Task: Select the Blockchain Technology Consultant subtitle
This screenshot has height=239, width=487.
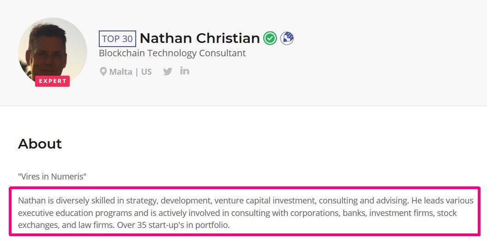Action: (x=172, y=53)
